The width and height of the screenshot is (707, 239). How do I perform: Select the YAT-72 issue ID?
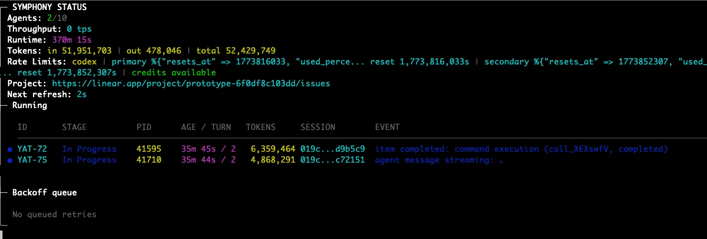[x=32, y=149]
